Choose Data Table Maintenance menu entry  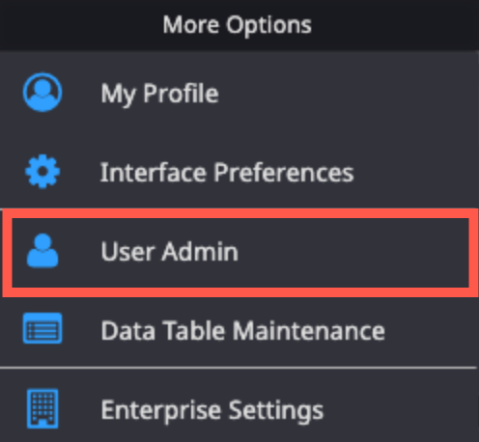tap(239, 331)
